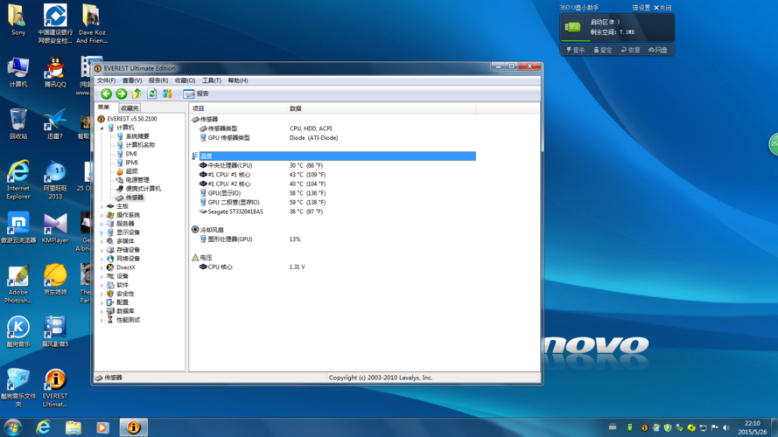
Task: Open the 报告(R) menu
Action: point(158,80)
